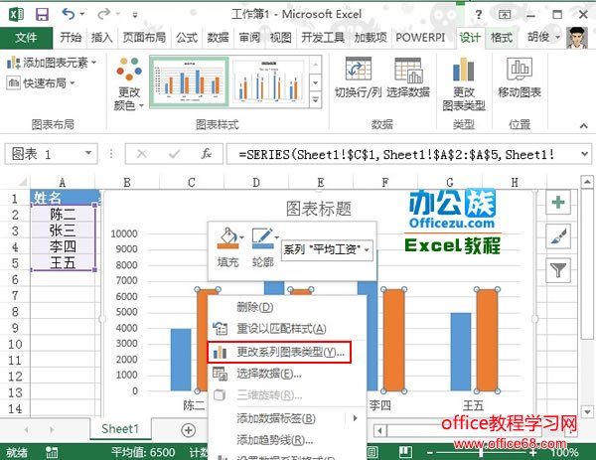Click Switch Row/Column (切换行/列) icon

[x=358, y=69]
